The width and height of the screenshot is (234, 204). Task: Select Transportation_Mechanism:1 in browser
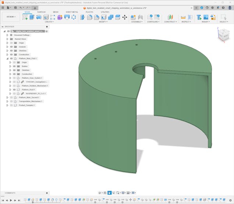pyautogui.click(x=31, y=101)
